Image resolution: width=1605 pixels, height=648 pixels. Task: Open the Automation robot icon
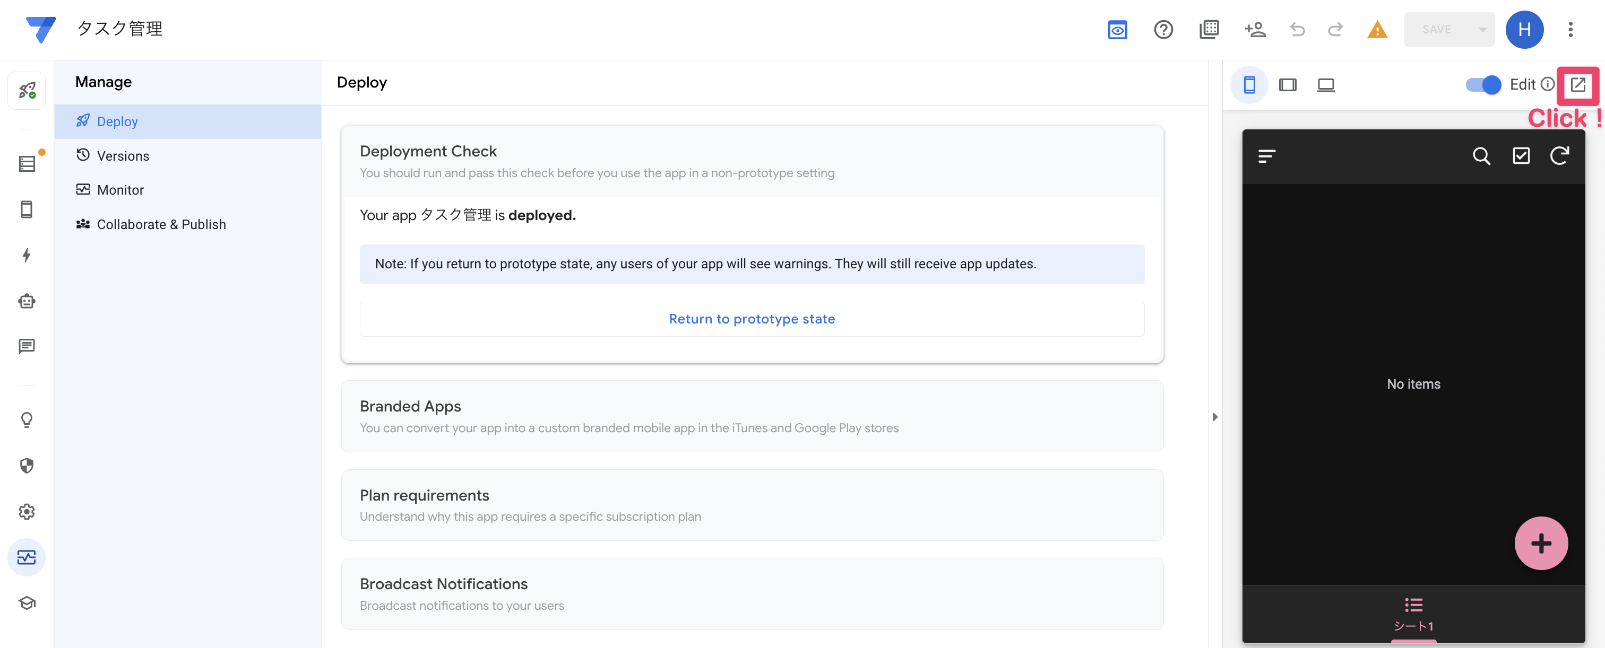pyautogui.click(x=27, y=301)
